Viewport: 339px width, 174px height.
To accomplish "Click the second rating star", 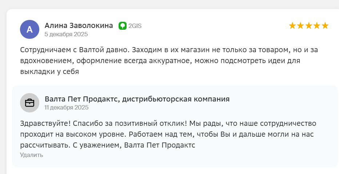I will (300, 26).
